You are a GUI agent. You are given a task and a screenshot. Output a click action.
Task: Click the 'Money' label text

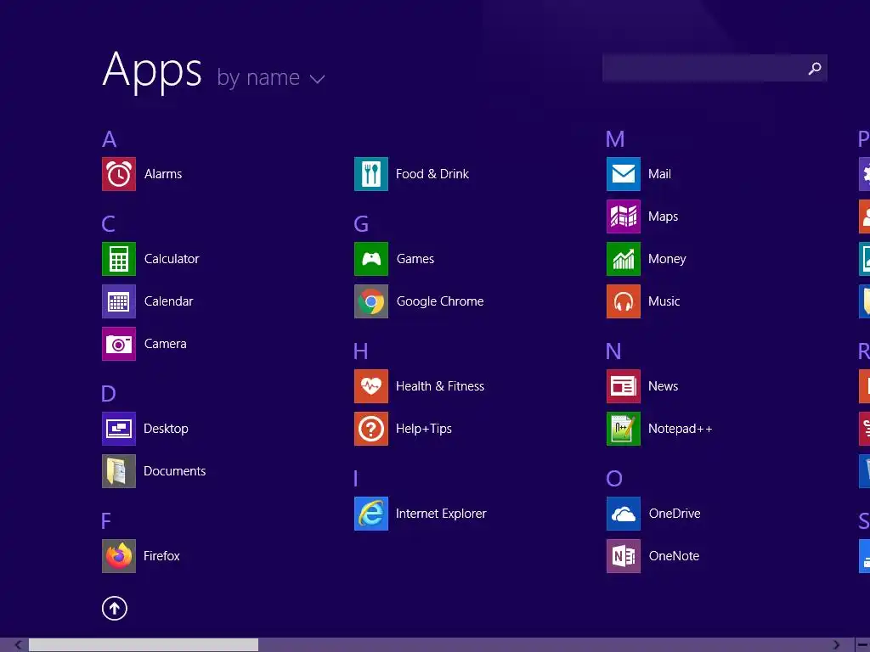click(667, 259)
